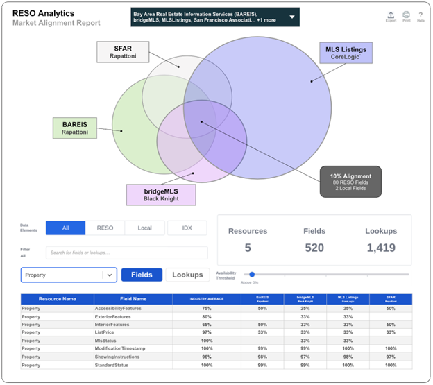
Task: Click the Lookups count 1,419
Action: (x=382, y=248)
